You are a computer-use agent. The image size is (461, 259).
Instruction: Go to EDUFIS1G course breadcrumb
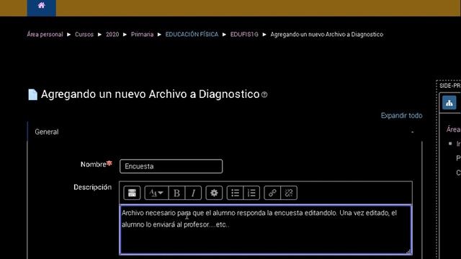(x=244, y=35)
